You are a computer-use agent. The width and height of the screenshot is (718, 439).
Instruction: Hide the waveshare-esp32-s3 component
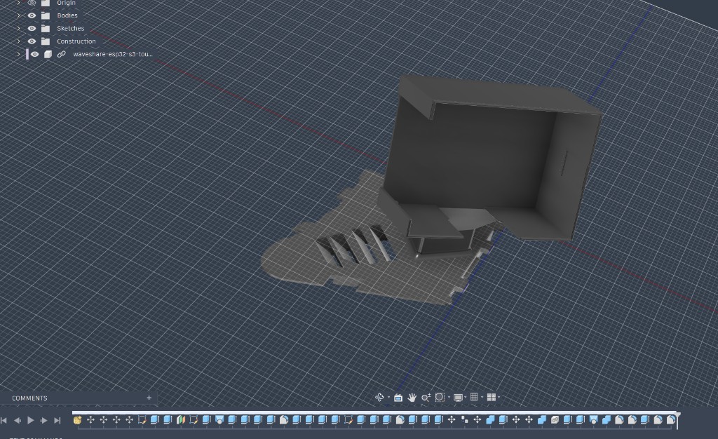point(35,54)
